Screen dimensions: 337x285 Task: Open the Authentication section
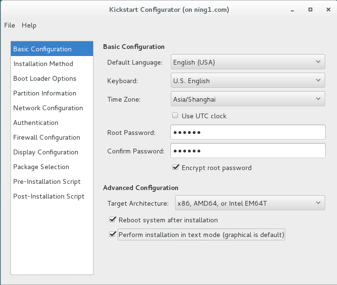click(x=36, y=123)
